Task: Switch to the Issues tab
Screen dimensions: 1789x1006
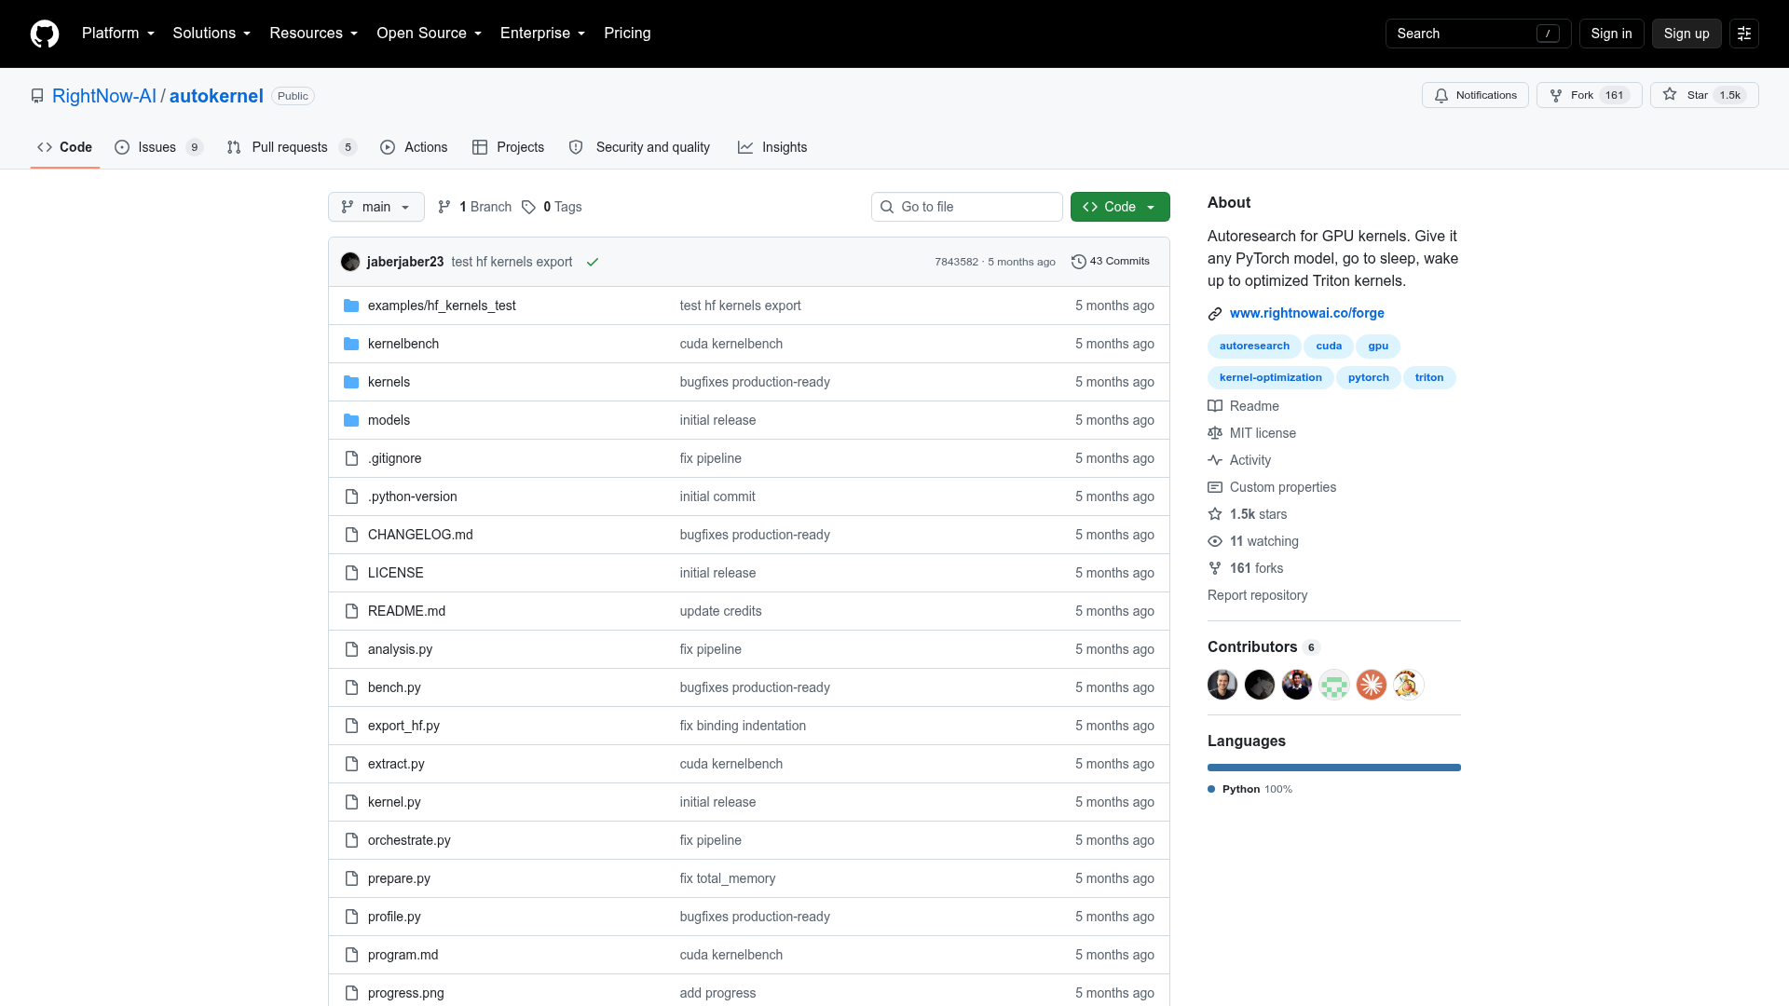Action: [x=158, y=147]
